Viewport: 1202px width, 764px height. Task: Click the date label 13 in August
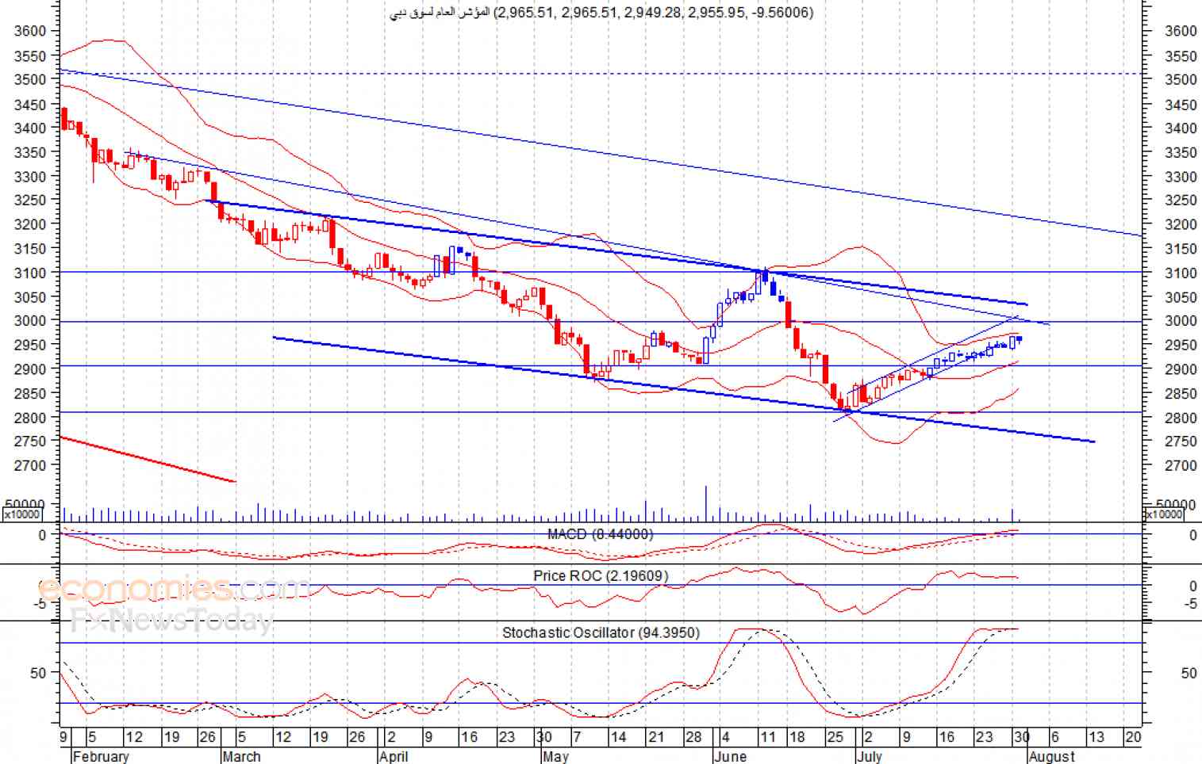1096,737
